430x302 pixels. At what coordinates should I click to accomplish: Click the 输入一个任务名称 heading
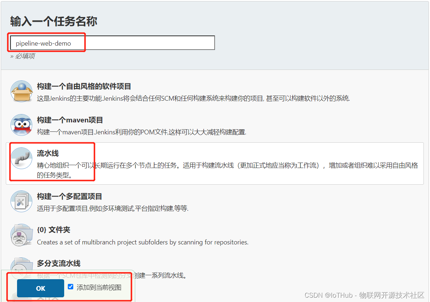pyautogui.click(x=53, y=21)
